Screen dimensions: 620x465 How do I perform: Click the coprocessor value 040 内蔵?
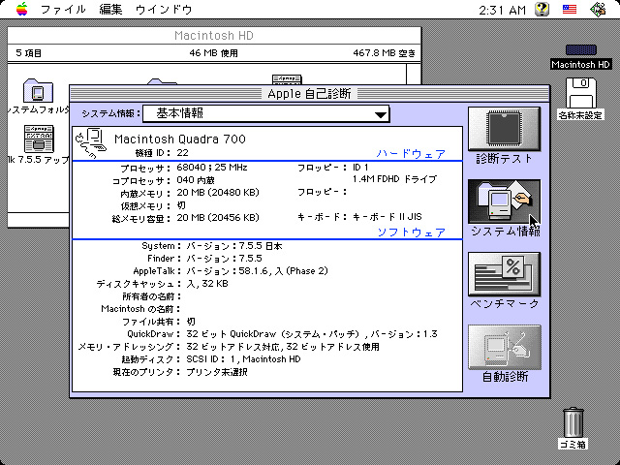click(x=196, y=180)
